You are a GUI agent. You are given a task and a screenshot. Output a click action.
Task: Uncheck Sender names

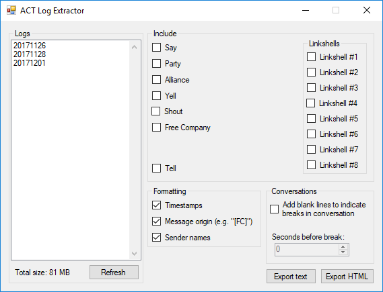156,238
